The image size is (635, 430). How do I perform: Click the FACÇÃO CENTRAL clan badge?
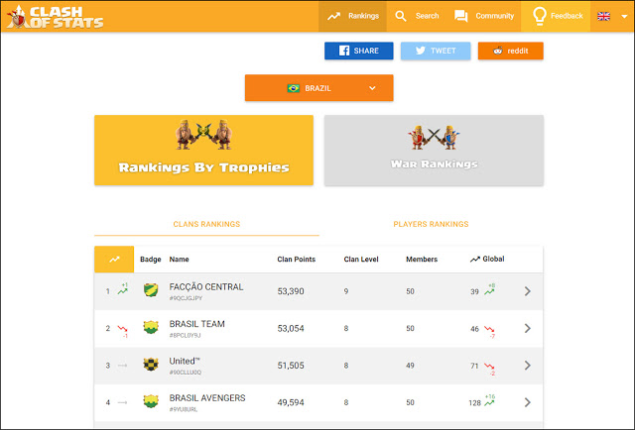(151, 290)
